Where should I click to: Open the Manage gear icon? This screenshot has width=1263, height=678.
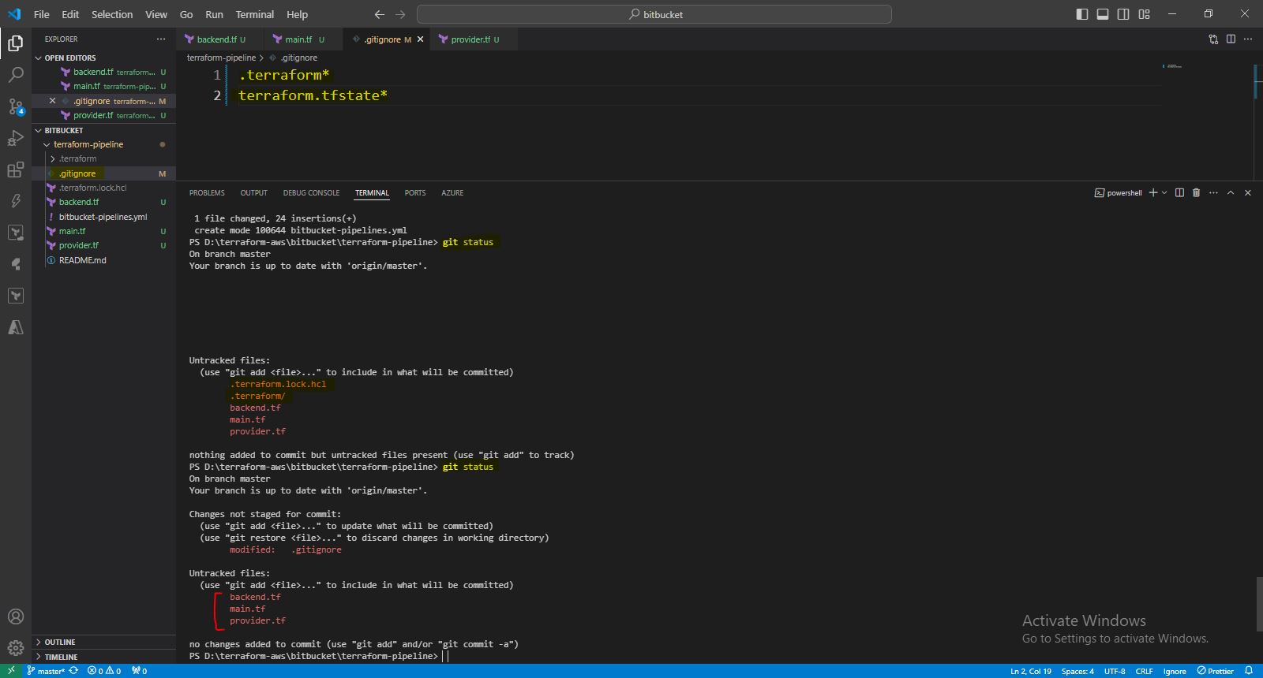pos(16,648)
